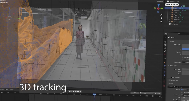This screenshot has width=189, height=101.
Task: Toggle camera view with the camera icon
Action: (161, 21)
